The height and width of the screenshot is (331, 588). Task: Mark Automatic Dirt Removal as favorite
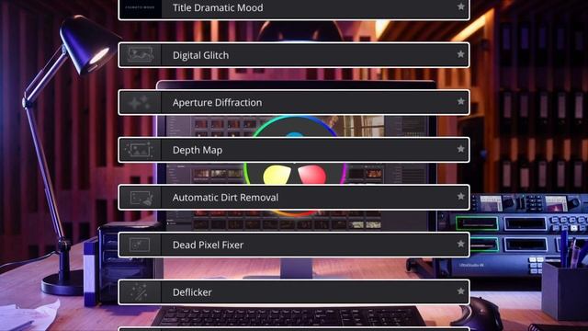461,196
